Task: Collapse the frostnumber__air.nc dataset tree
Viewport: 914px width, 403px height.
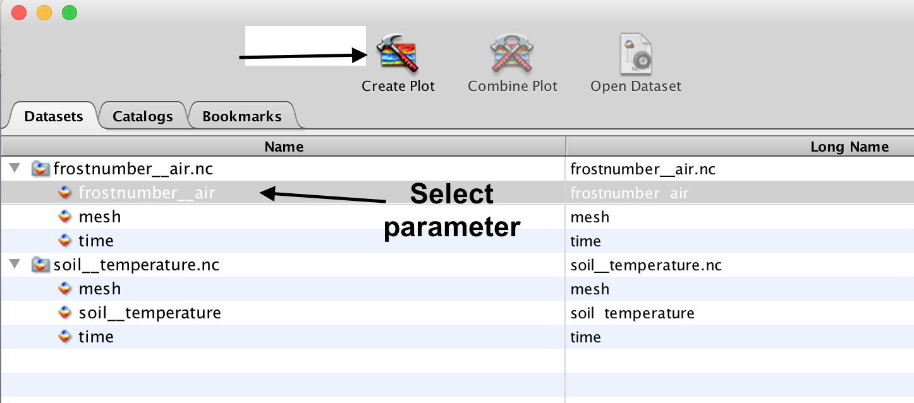Action: click(15, 169)
